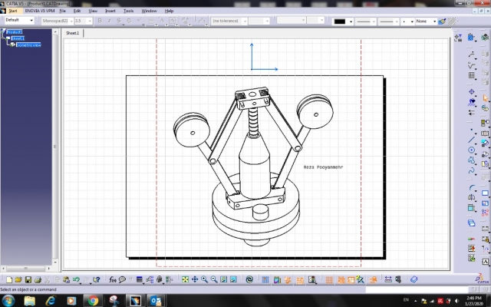Click the Text A icon in right toolbar
Image resolution: width=491 pixels, height=307 pixels.
486,262
